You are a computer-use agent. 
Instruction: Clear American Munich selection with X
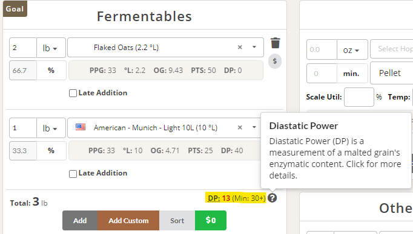click(240, 128)
